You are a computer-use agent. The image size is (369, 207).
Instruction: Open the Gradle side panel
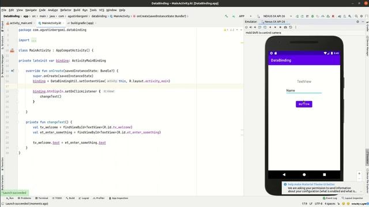tap(367, 26)
